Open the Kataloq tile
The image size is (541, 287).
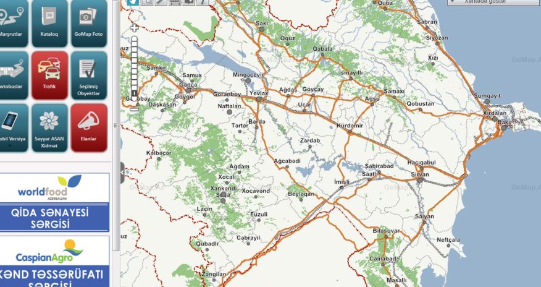pyautogui.click(x=49, y=19)
